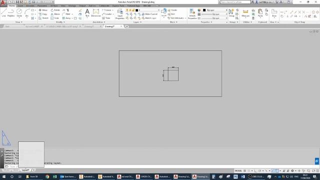
Task: Click the Scale tool
Action: (x=55, y=18)
